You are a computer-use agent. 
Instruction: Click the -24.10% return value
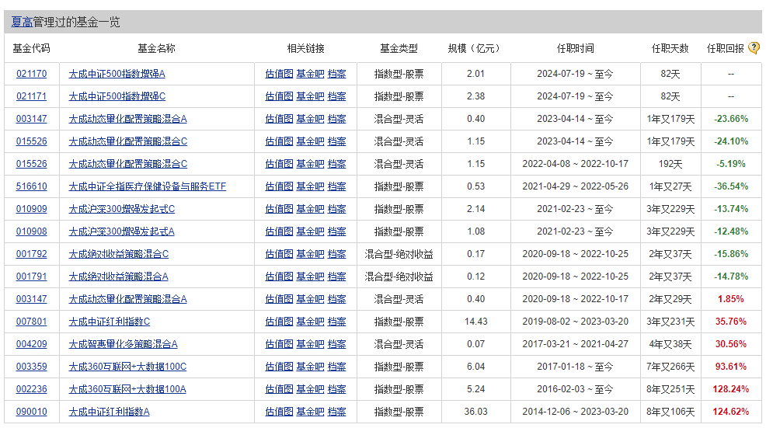click(731, 141)
